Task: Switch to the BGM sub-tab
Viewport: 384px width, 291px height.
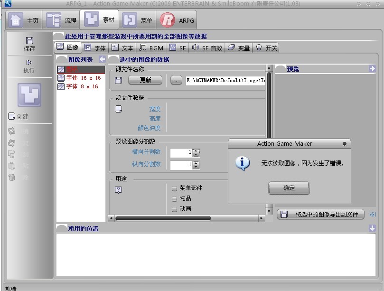Action: pos(151,48)
